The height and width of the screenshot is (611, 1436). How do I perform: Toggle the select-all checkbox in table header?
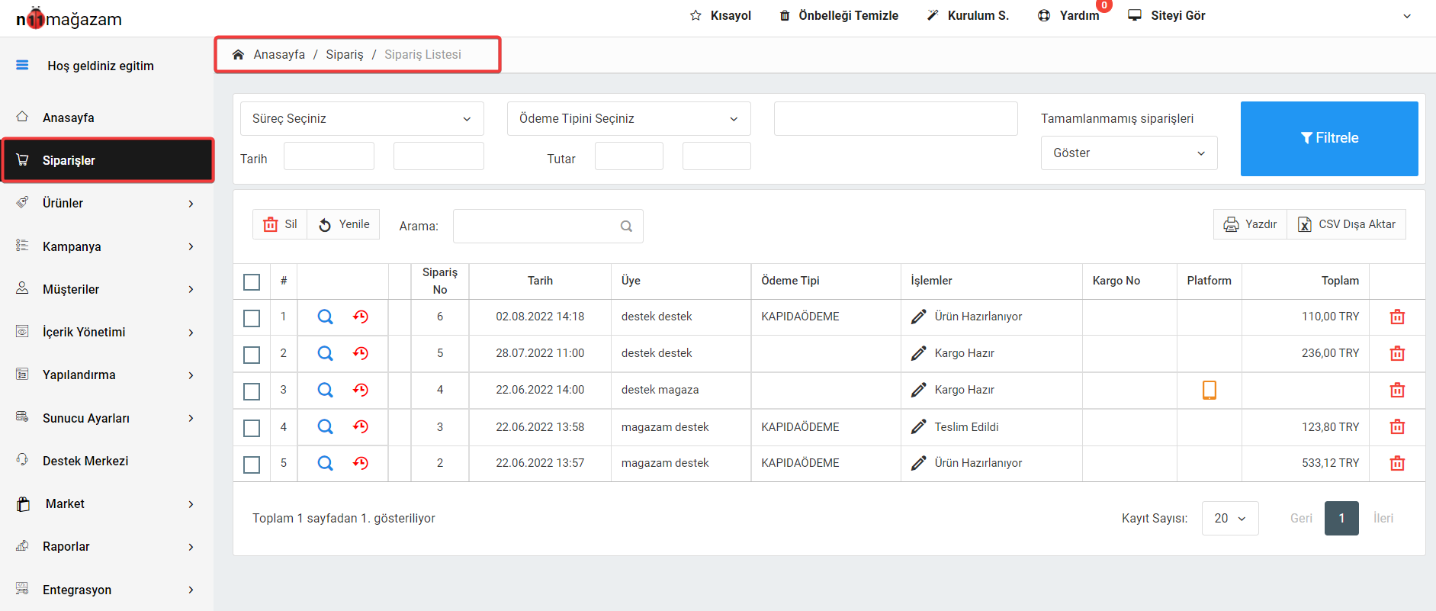[x=252, y=281]
